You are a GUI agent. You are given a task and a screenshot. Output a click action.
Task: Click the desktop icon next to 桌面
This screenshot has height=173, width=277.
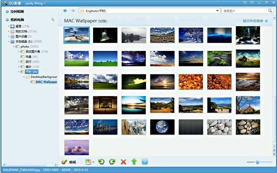12,26
